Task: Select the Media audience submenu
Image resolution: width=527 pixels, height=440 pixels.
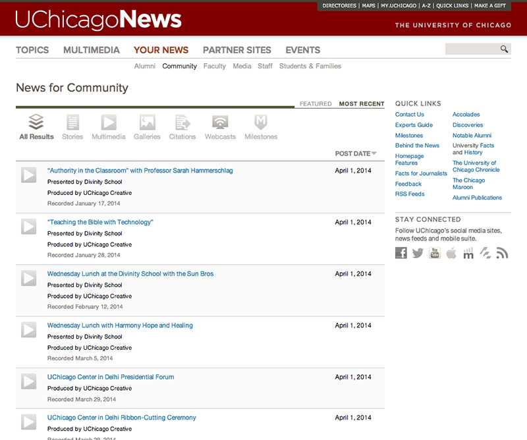Action: [x=242, y=67]
